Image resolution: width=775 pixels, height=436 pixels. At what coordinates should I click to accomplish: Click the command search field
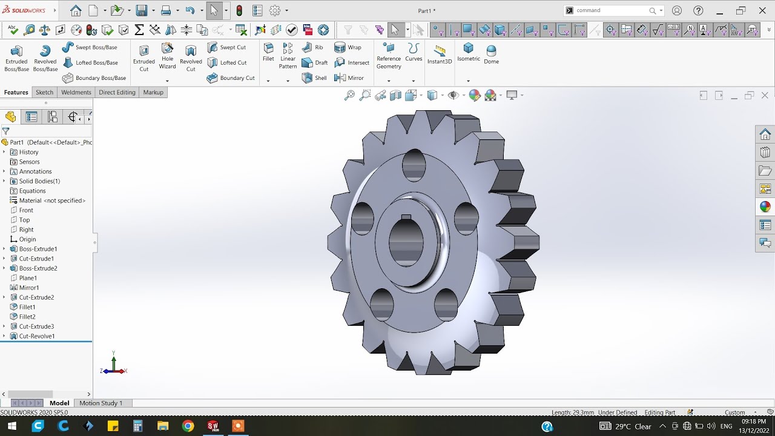tap(612, 10)
